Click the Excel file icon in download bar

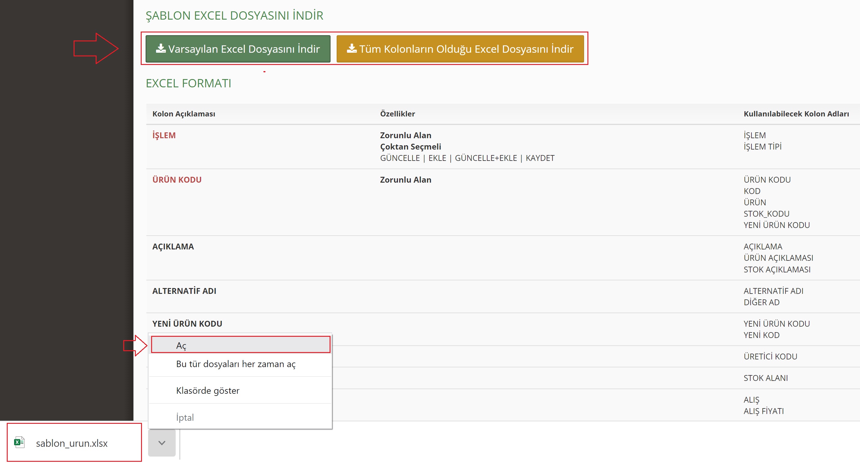(x=19, y=442)
